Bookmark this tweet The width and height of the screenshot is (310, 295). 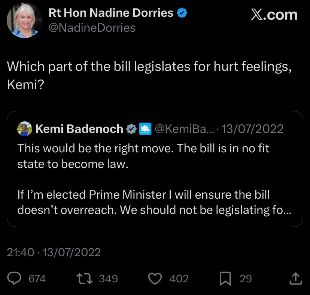225,279
